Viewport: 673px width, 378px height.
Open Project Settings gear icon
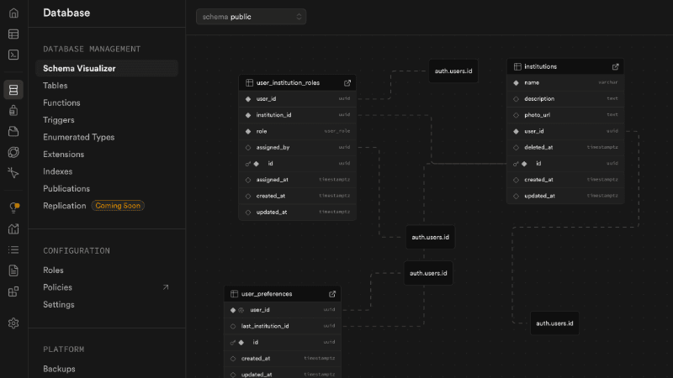[x=13, y=323]
